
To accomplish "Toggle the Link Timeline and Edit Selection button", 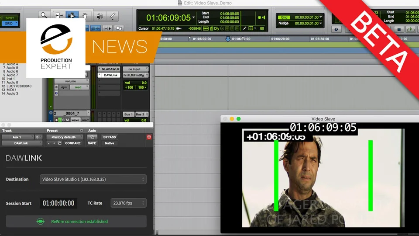I will pyautogui.click(x=96, y=28).
